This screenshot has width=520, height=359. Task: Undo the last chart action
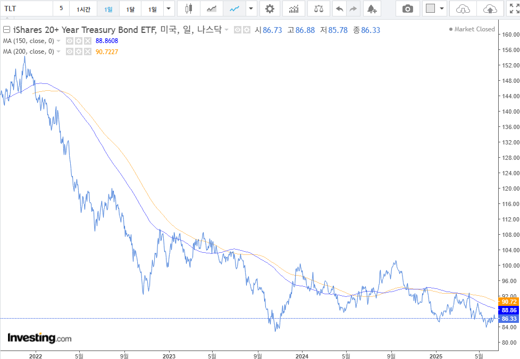click(340, 8)
